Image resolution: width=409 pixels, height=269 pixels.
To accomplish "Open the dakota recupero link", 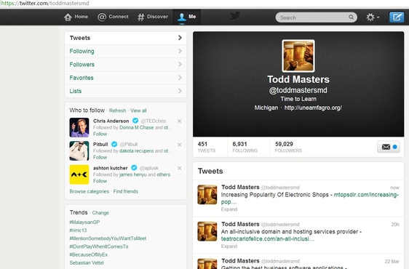I will pos(136,151).
